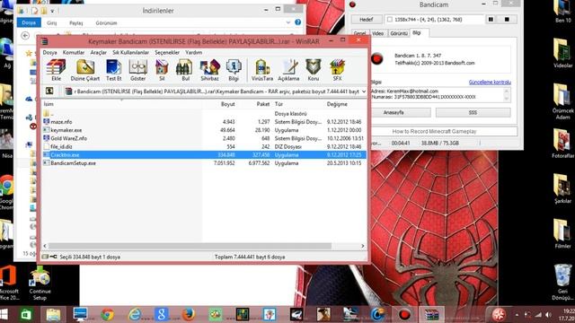Open the Geri Dönüşüm recycle bin icon
Screen dimensions: 575x323
click(562, 282)
